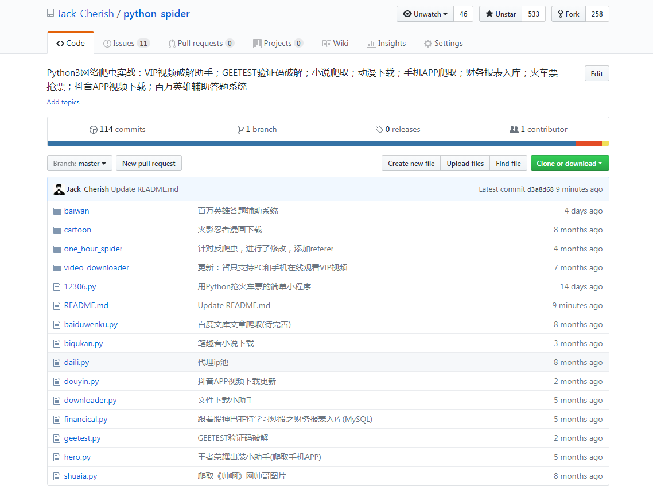The image size is (653, 489).
Task: Click the Insights graph icon
Action: coord(371,43)
